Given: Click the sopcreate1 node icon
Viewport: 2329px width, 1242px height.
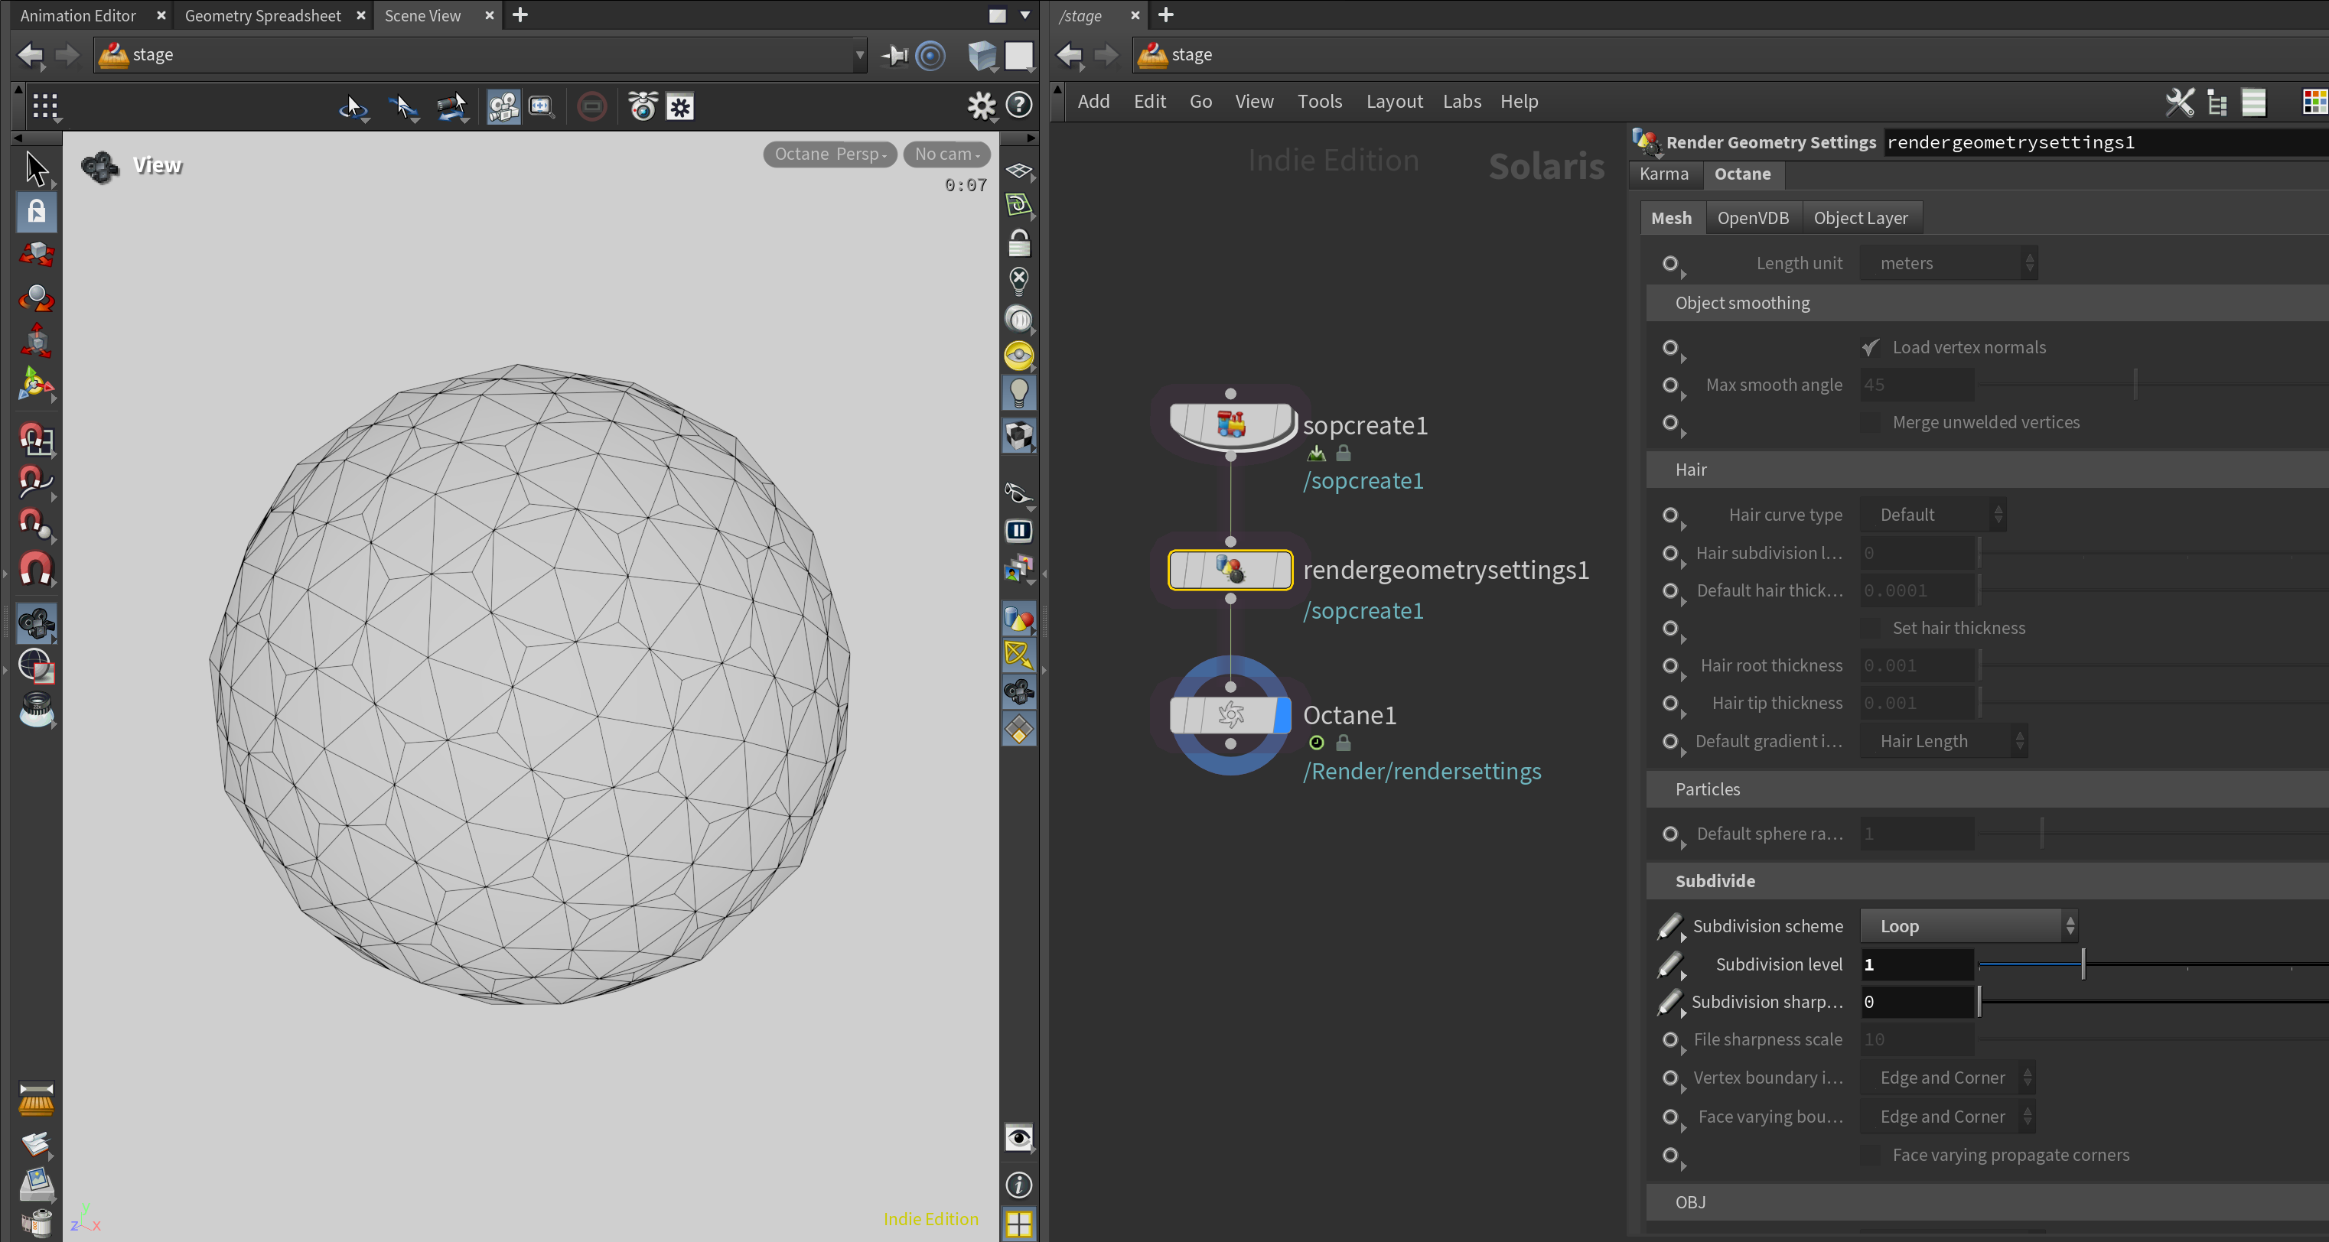Looking at the screenshot, I should [x=1230, y=424].
